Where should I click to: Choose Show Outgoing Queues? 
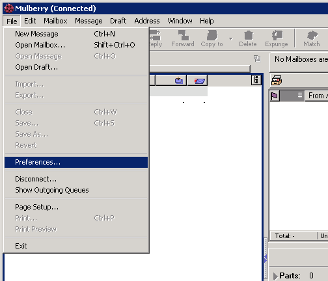(76, 190)
